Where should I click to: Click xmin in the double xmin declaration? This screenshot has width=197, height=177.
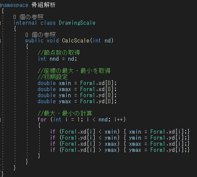(x=65, y=83)
